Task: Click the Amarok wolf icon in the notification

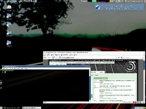Action: pyautogui.click(x=98, y=7)
